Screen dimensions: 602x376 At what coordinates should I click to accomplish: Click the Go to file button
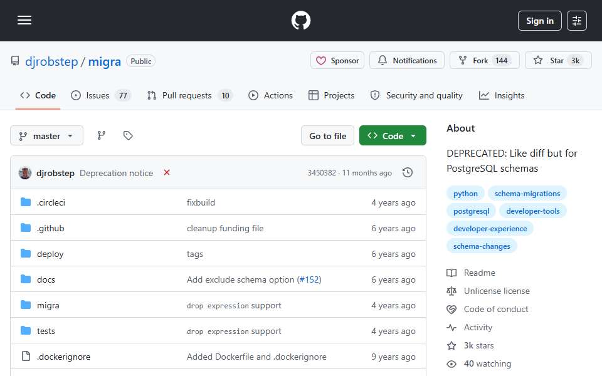(x=327, y=136)
